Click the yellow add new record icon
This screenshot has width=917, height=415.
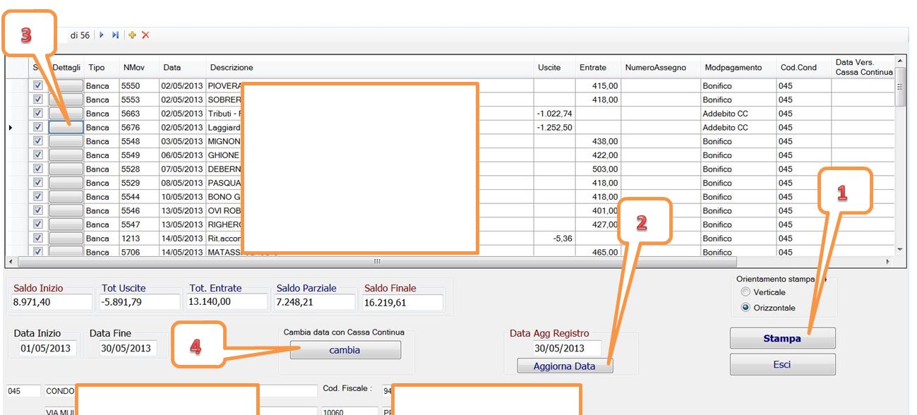(x=132, y=35)
